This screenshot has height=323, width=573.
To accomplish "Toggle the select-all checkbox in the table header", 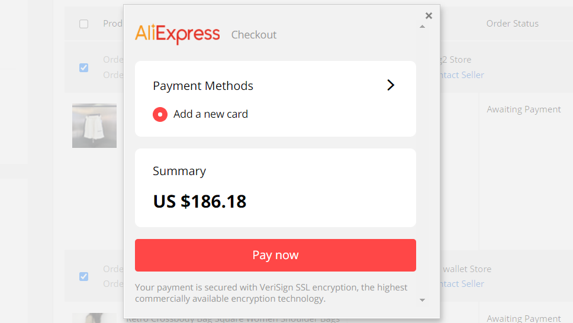I will [x=83, y=24].
